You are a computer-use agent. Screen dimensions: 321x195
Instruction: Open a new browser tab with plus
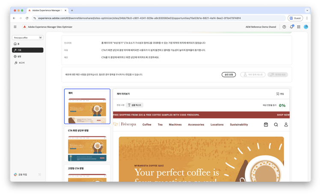(x=72, y=10)
